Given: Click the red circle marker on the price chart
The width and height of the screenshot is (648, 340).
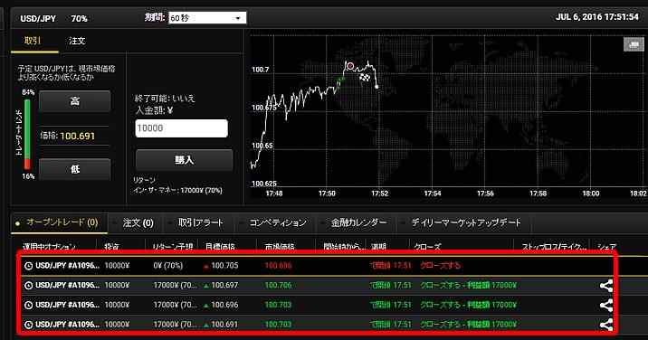Looking at the screenshot, I should pos(350,66).
